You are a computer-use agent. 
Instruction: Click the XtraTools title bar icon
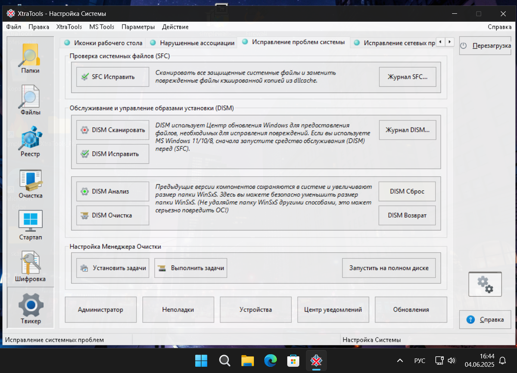click(11, 13)
